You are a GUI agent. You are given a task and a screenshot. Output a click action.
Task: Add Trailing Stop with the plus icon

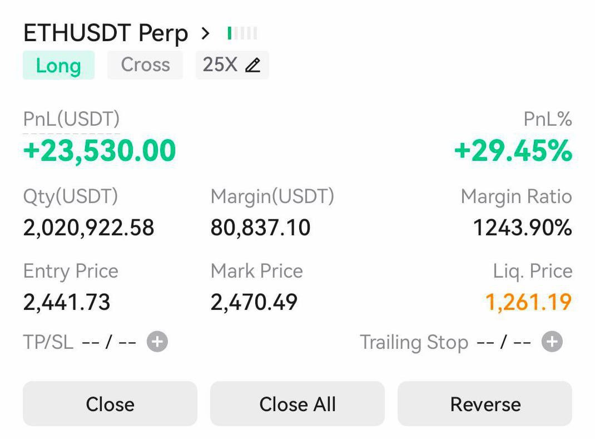pyautogui.click(x=552, y=342)
